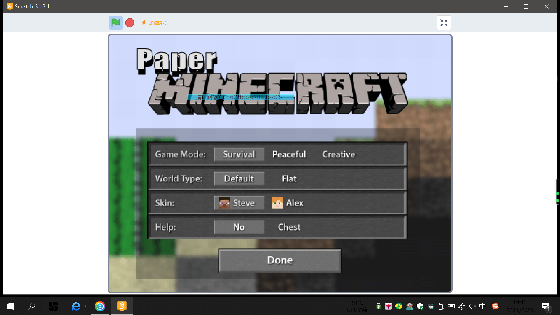Open the clock showing 19:40

[520, 306]
